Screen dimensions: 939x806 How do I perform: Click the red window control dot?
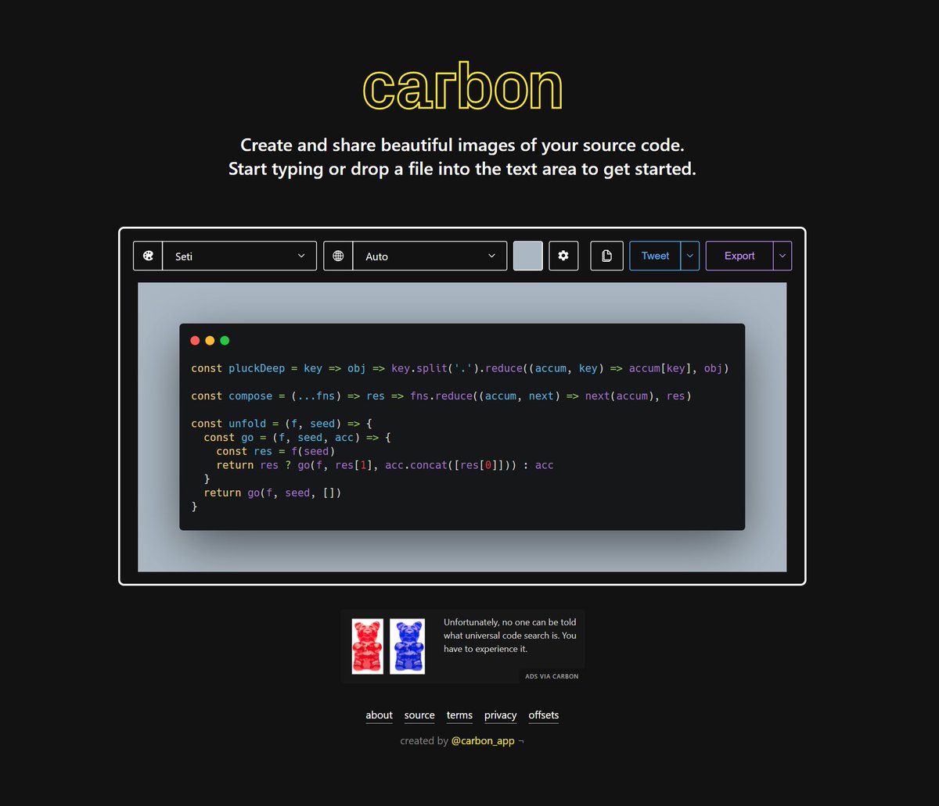point(195,341)
